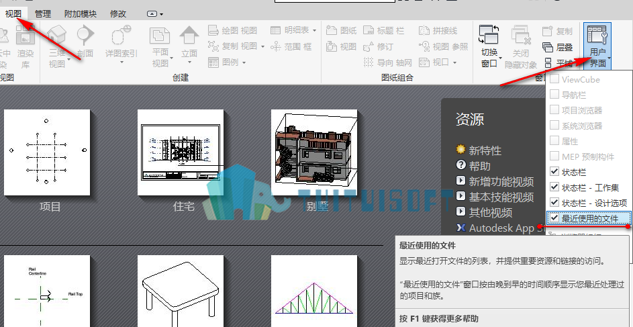This screenshot has height=327, width=633.
Task: Open the 明细表 schedules dropdown
Action: point(314,30)
